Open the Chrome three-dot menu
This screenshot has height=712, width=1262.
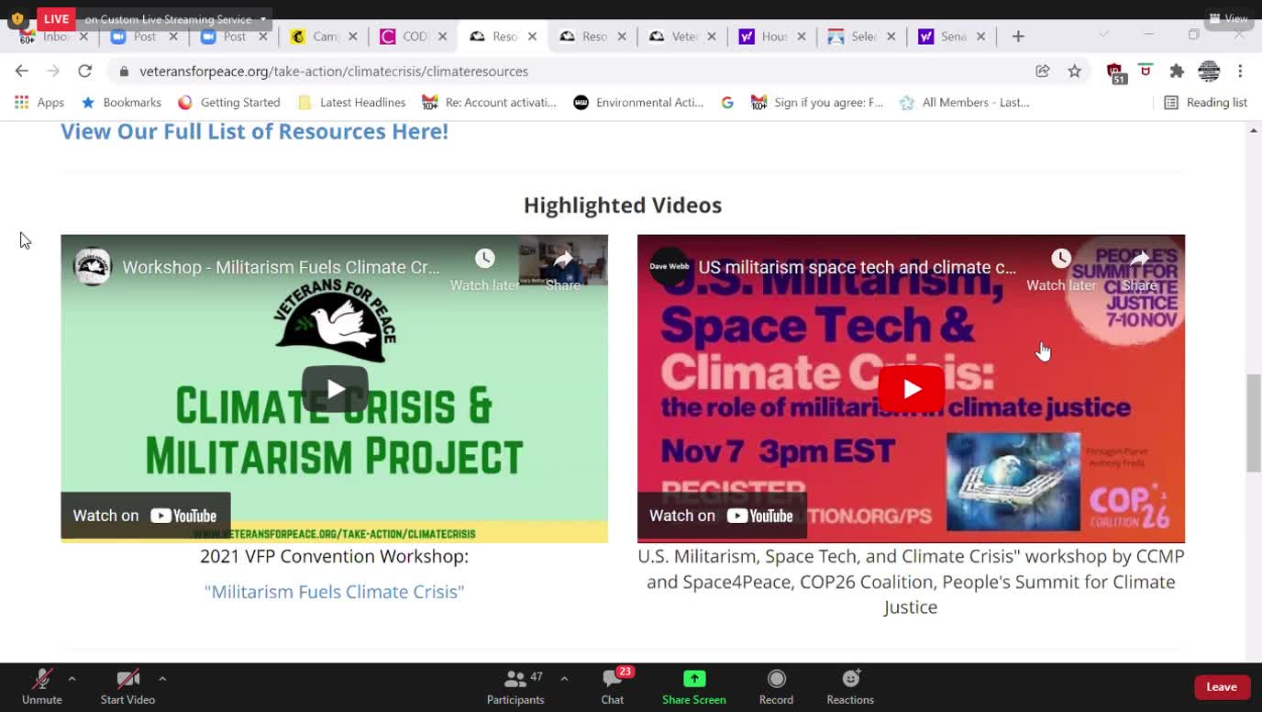coord(1240,71)
